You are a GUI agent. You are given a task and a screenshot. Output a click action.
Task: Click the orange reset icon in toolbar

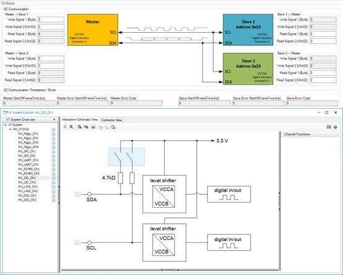coord(113,127)
